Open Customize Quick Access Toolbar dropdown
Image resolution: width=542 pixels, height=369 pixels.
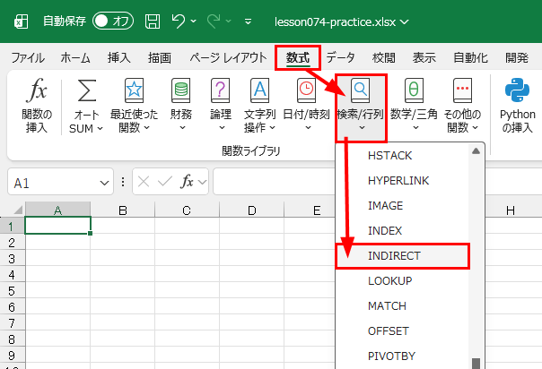[x=248, y=21]
